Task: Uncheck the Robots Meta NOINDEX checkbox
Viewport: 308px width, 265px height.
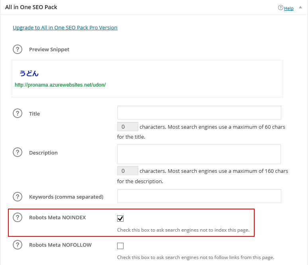Action: point(120,218)
